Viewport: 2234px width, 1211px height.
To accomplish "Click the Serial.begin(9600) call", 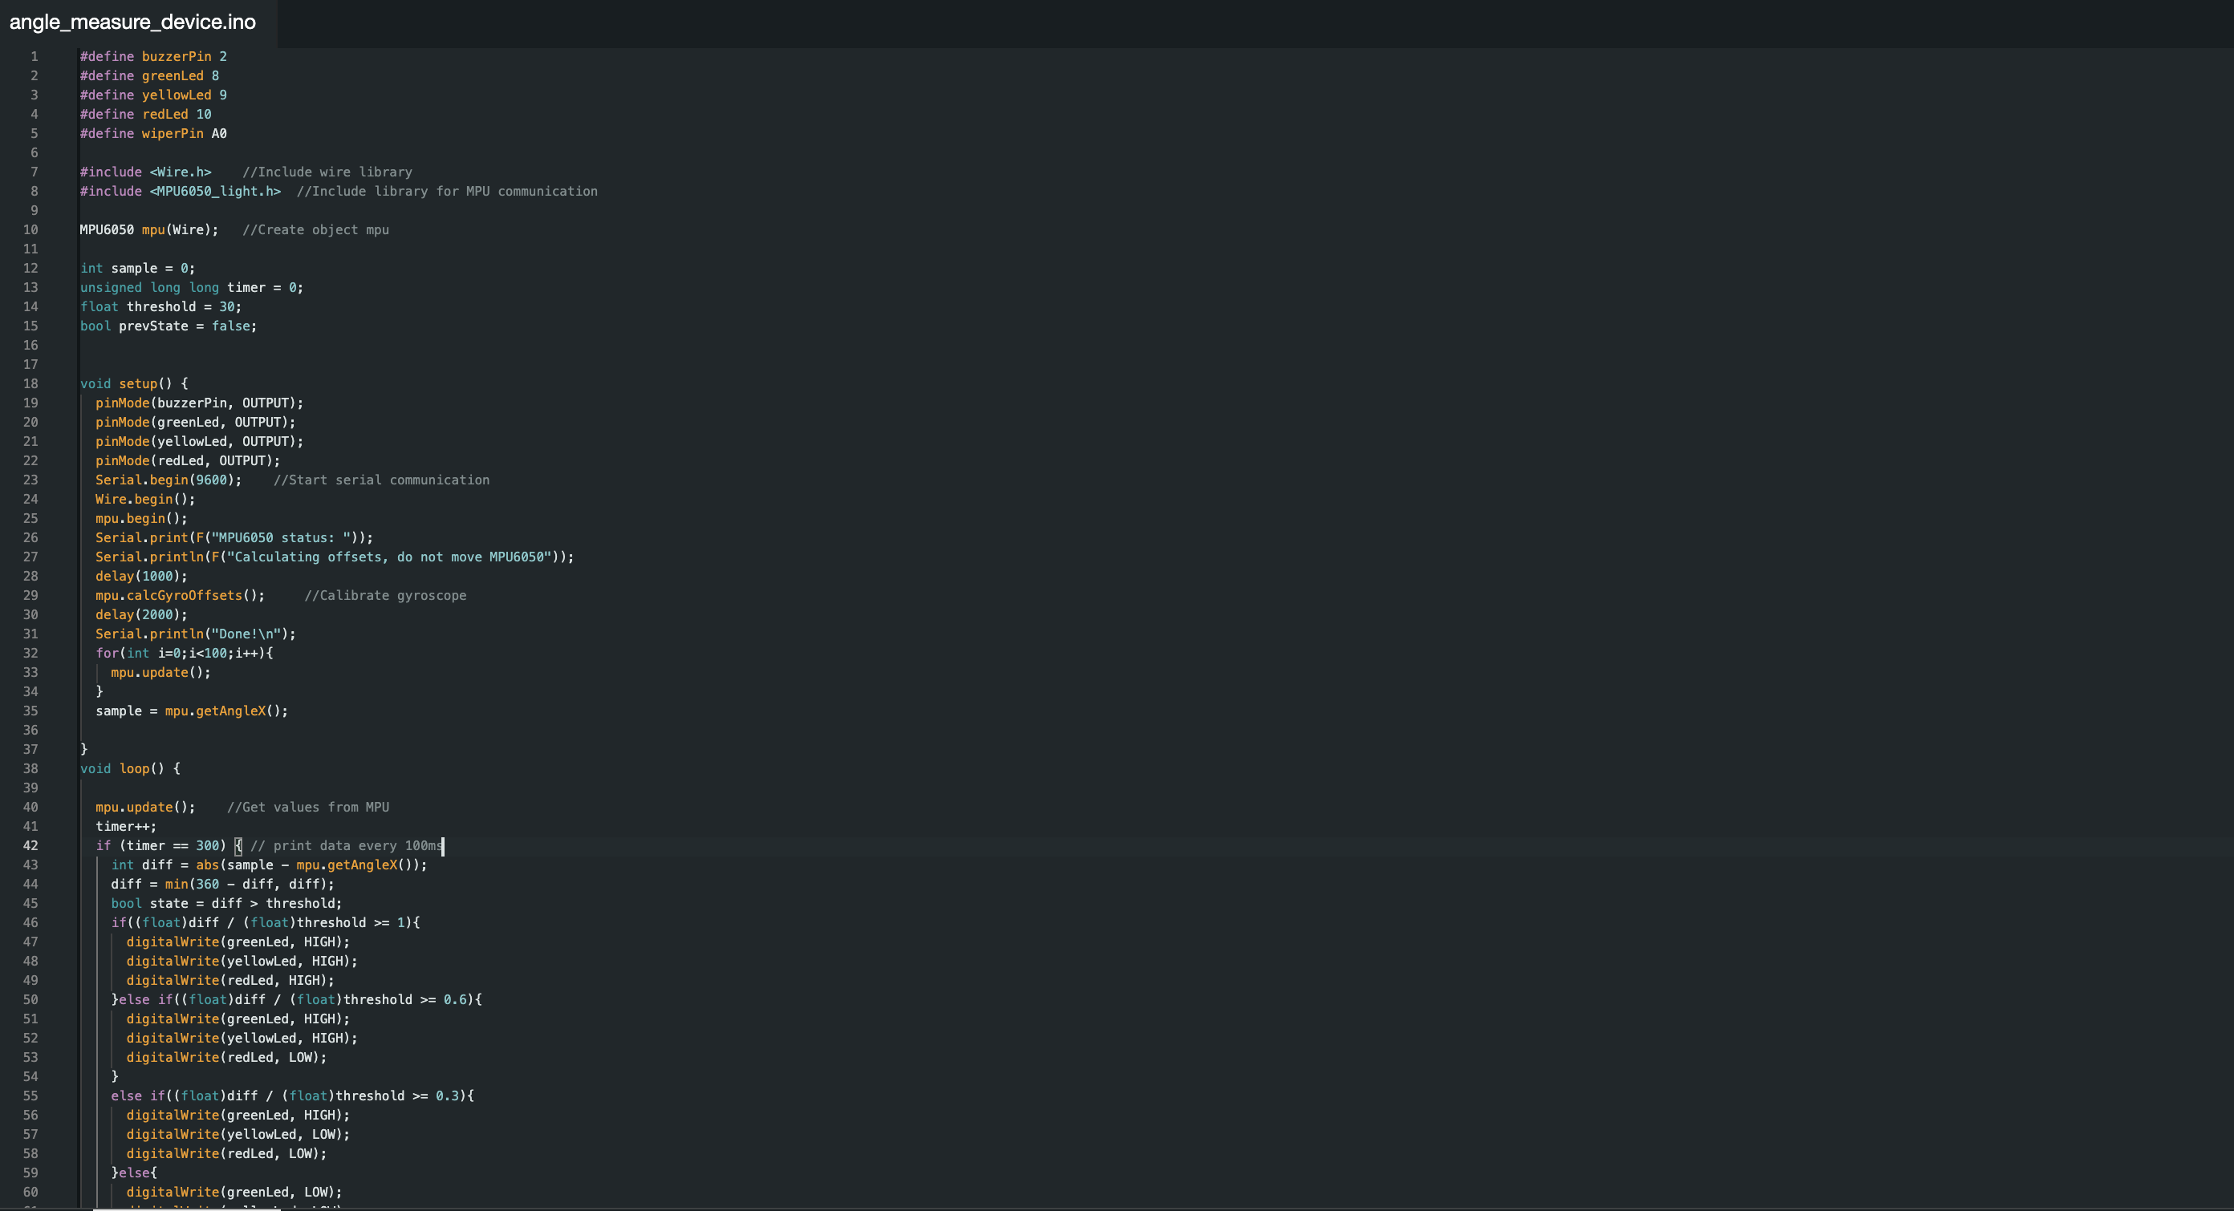I will (169, 480).
